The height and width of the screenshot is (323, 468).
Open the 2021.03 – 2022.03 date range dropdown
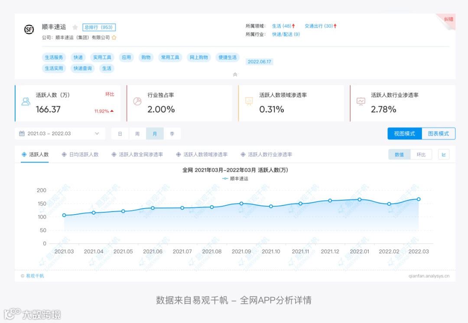point(60,134)
